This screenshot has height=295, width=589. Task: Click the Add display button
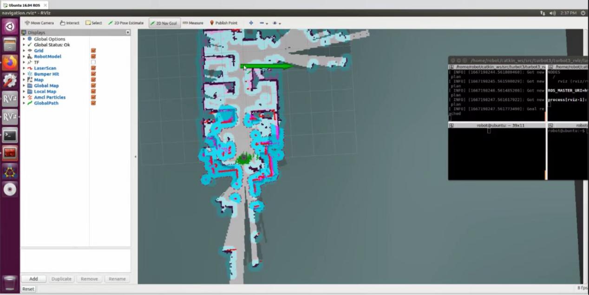click(x=33, y=279)
